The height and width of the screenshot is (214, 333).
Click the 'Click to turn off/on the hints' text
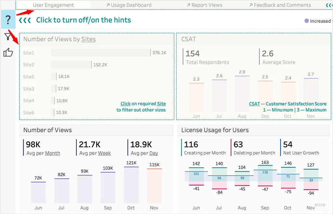coord(84,20)
